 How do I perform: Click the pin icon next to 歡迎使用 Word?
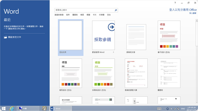coord(114,52)
